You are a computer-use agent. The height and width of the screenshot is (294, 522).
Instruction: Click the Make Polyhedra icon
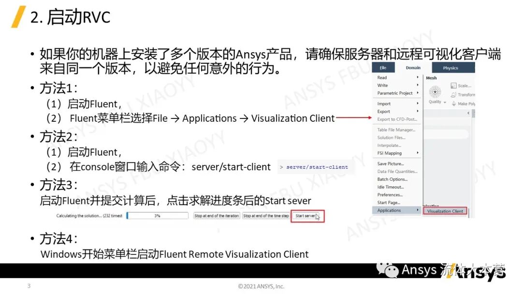click(x=453, y=103)
